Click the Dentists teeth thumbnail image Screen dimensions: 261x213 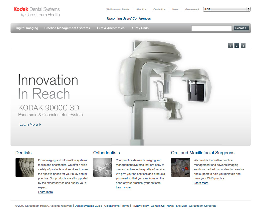(x=25, y=167)
